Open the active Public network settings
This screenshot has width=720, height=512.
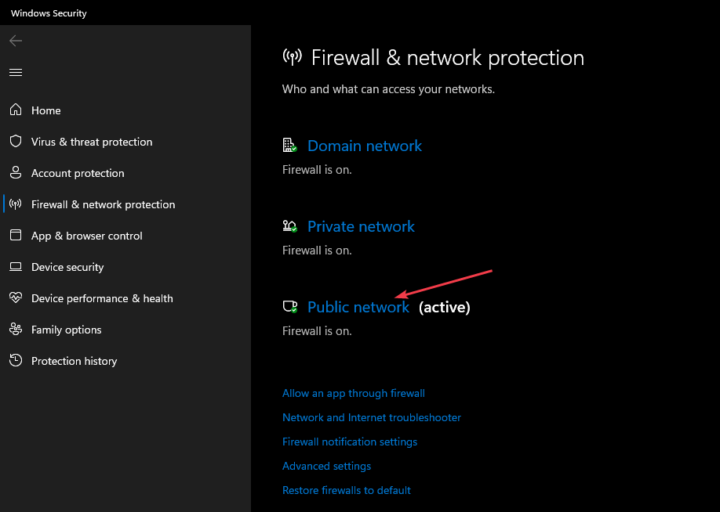pyautogui.click(x=358, y=308)
